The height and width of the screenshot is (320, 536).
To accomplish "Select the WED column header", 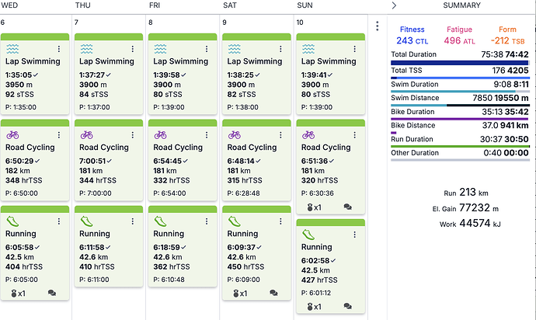I will click(9, 5).
